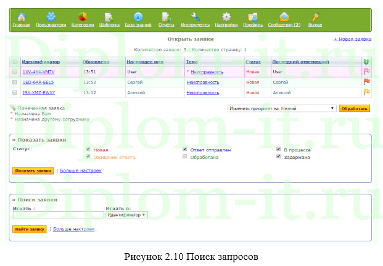383x266 pixels.
Task: Open the Настройки gear icon
Action: 226,17
